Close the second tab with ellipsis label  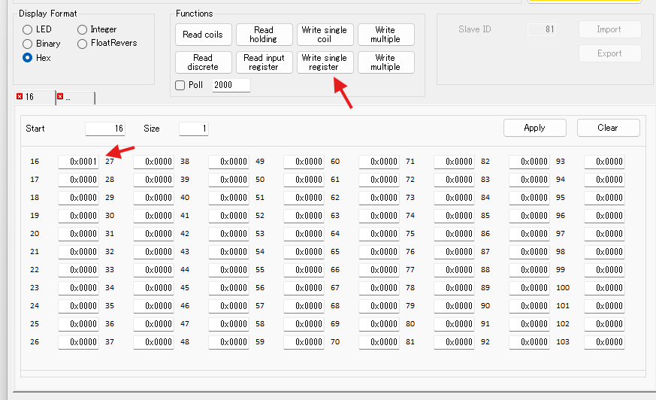[60, 97]
